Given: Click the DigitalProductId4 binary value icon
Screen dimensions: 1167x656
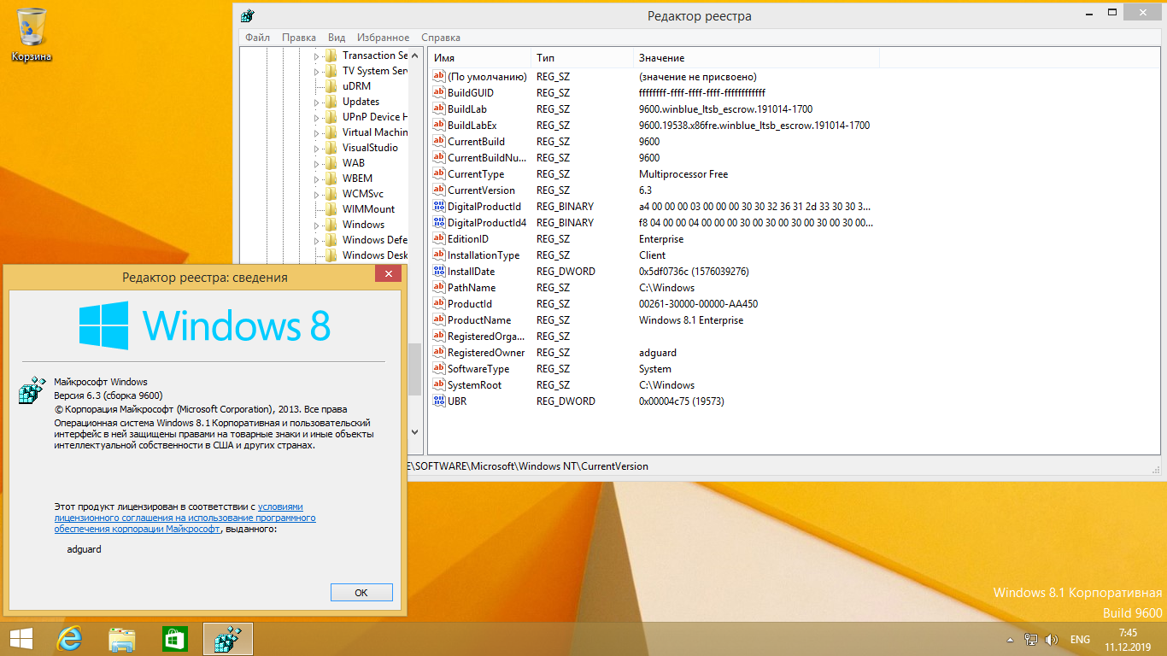Looking at the screenshot, I should [439, 222].
